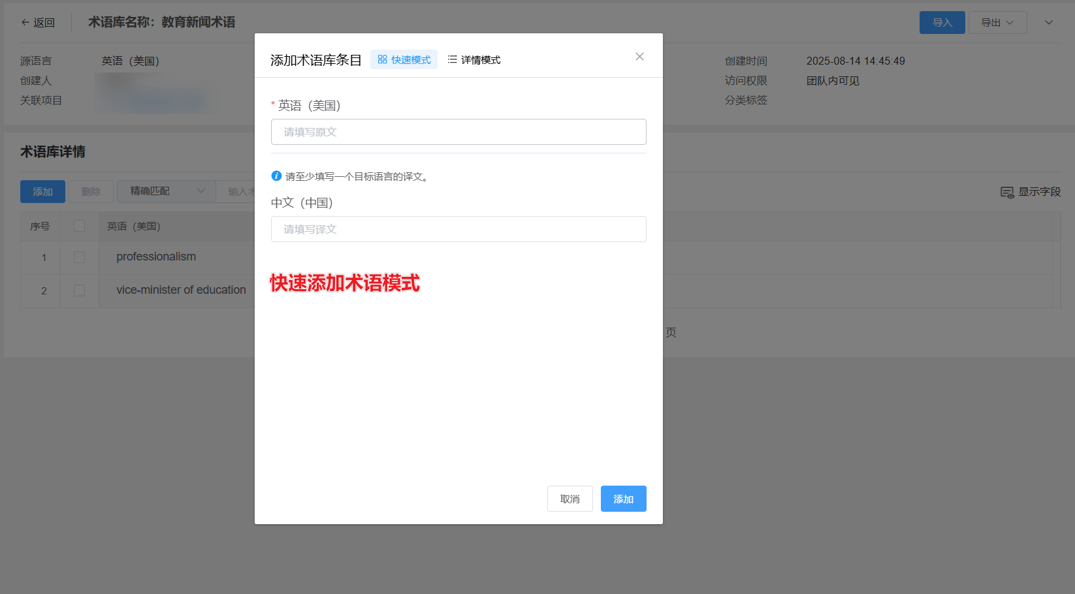Toggle the select-all checkbox in table header
Image resolution: width=1075 pixels, height=594 pixels.
pyautogui.click(x=80, y=226)
